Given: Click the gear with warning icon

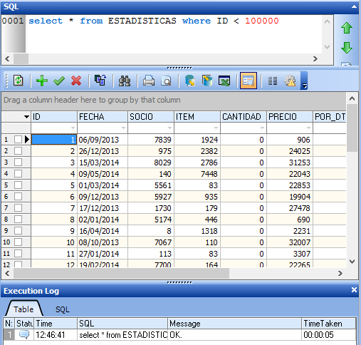Looking at the screenshot, I should pos(290,81).
